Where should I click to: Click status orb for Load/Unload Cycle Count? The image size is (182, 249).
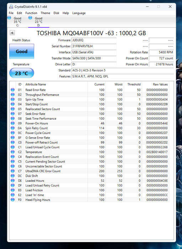[12, 147]
